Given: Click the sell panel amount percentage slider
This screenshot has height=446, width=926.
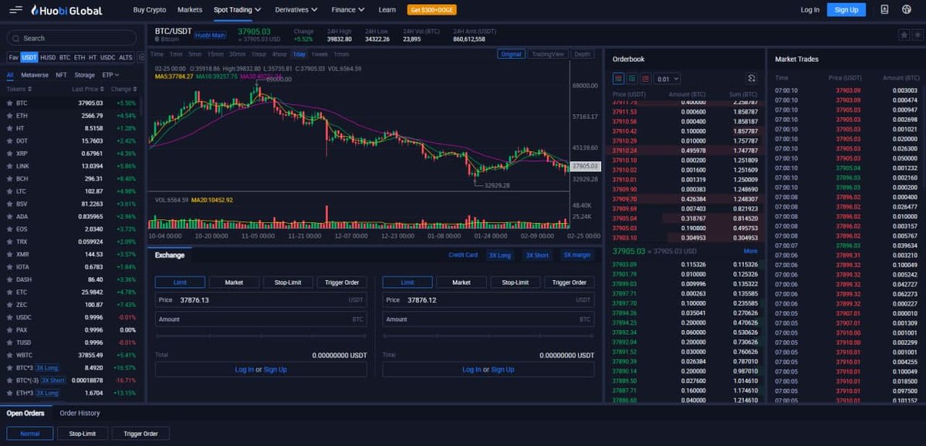Looking at the screenshot, I should pos(488,336).
